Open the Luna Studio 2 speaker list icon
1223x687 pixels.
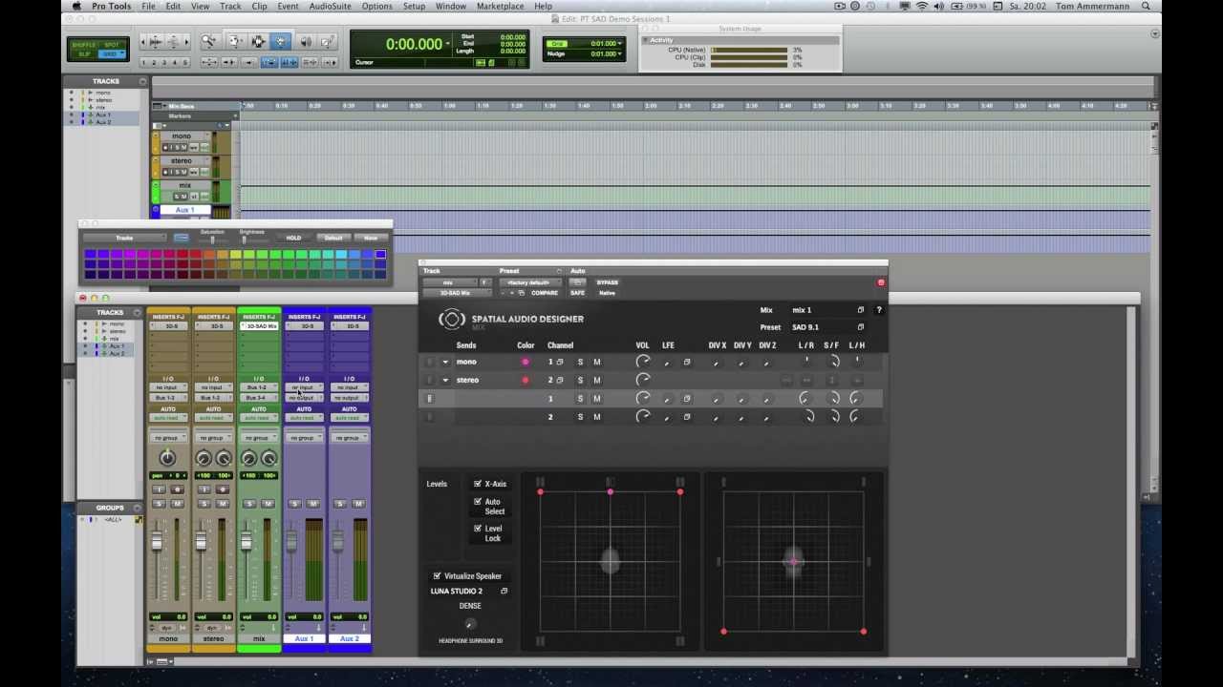click(x=504, y=591)
